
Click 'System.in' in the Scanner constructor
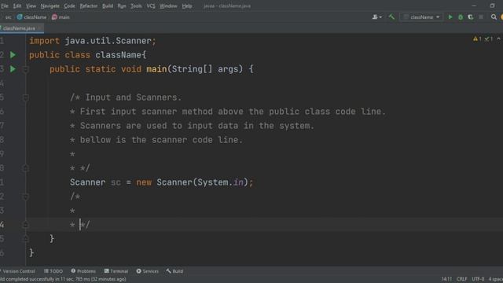(x=220, y=182)
